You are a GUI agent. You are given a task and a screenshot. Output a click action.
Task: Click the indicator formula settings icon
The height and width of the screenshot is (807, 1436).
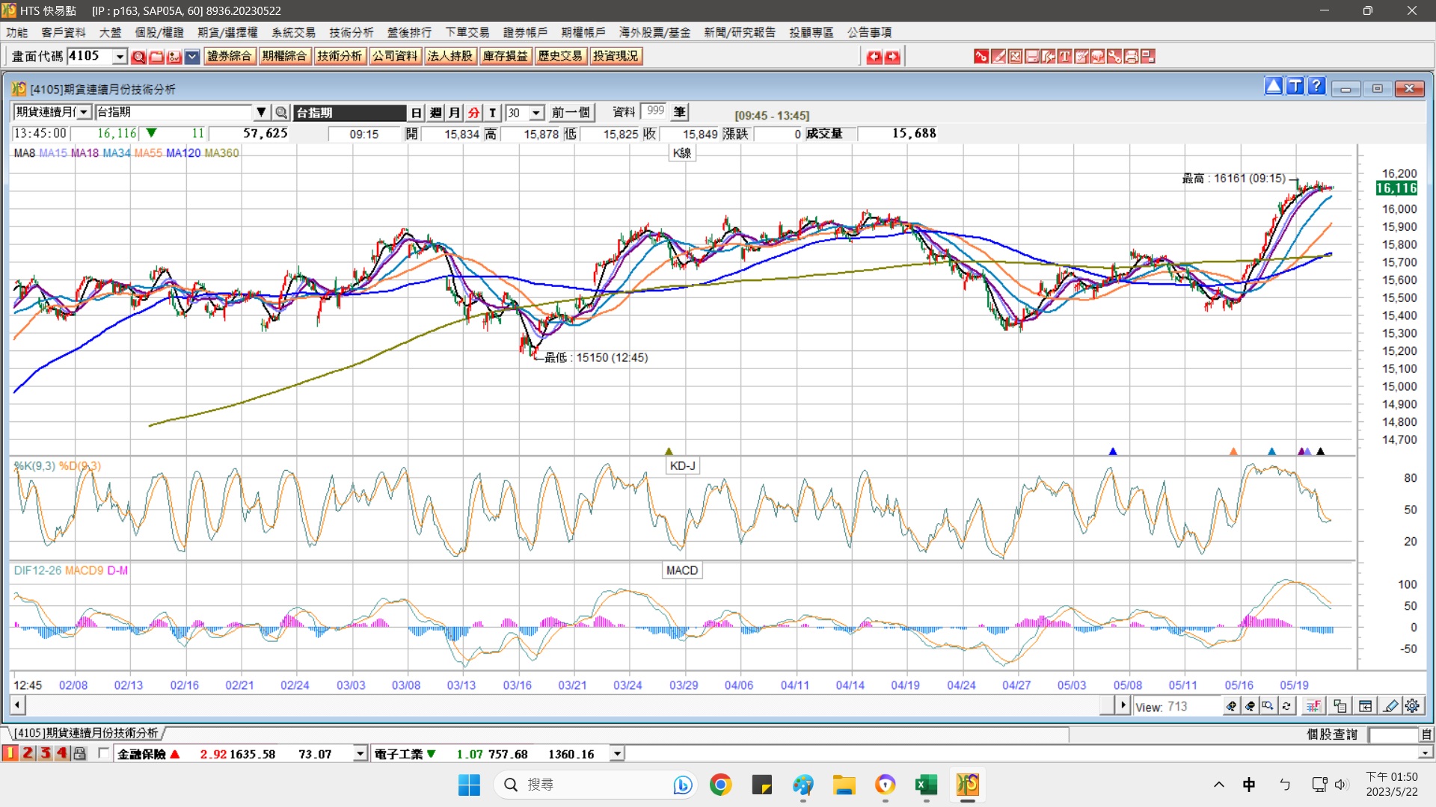click(x=1313, y=706)
